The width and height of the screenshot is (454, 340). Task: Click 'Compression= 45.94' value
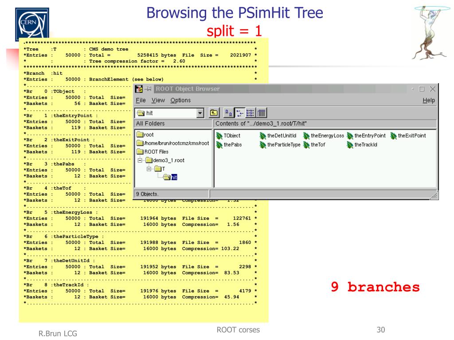coord(211,297)
